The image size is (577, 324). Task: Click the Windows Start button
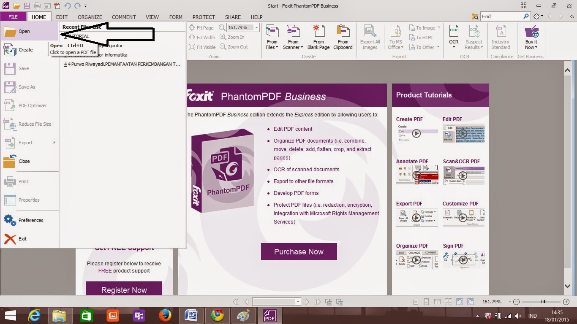(10, 315)
